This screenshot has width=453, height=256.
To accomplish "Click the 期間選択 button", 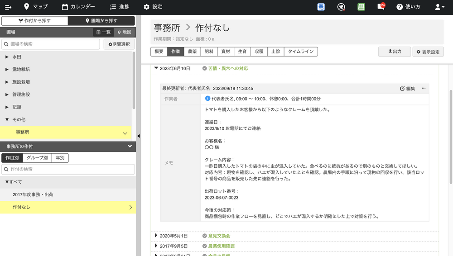I will coord(119,44).
